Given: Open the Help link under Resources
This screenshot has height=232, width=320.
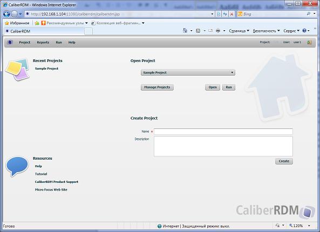Looking at the screenshot, I should tap(38, 166).
